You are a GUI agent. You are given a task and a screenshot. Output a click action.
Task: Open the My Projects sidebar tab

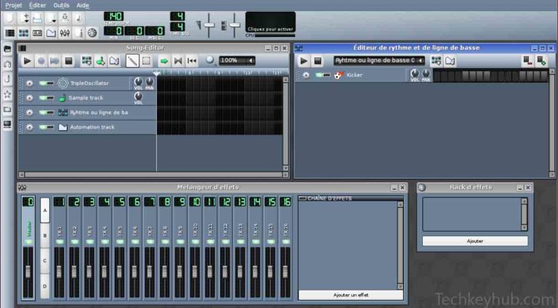coord(7,65)
